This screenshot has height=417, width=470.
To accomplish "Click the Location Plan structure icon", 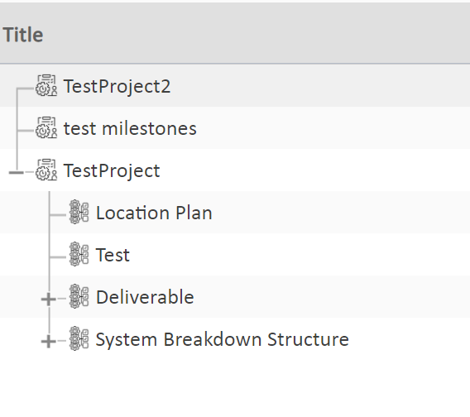I will [79, 213].
